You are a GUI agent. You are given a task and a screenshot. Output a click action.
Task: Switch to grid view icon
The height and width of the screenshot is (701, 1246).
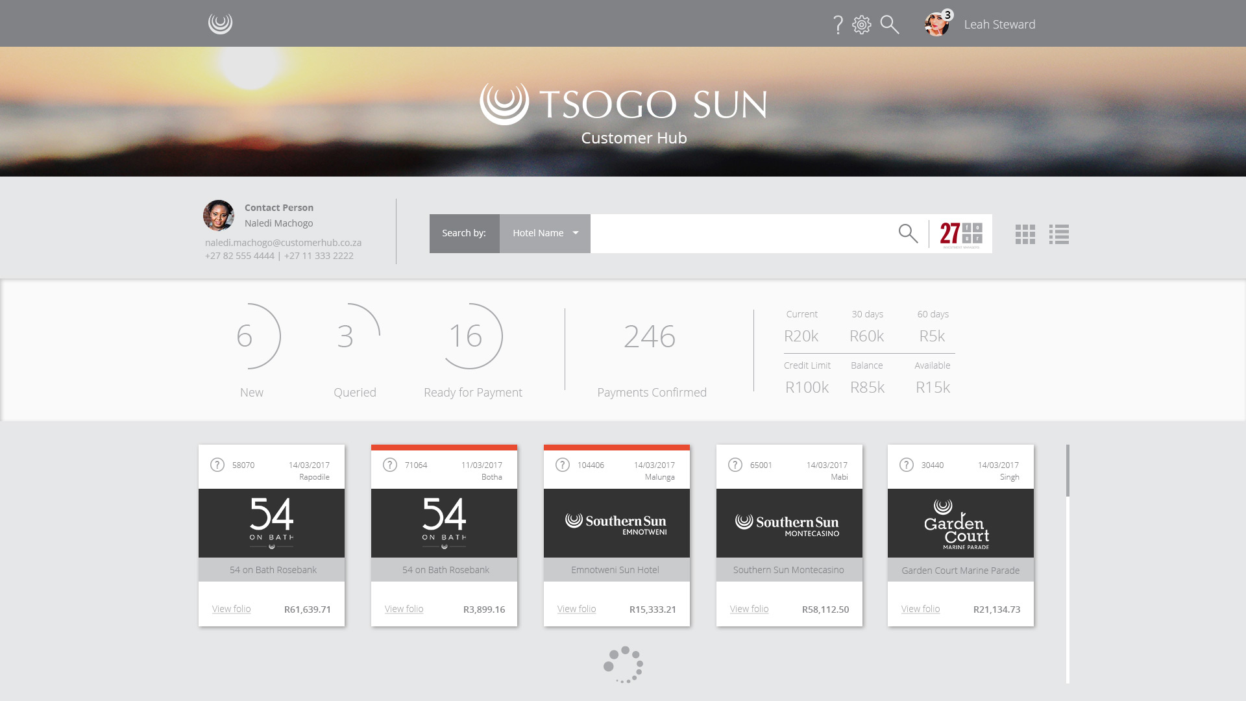pyautogui.click(x=1025, y=234)
